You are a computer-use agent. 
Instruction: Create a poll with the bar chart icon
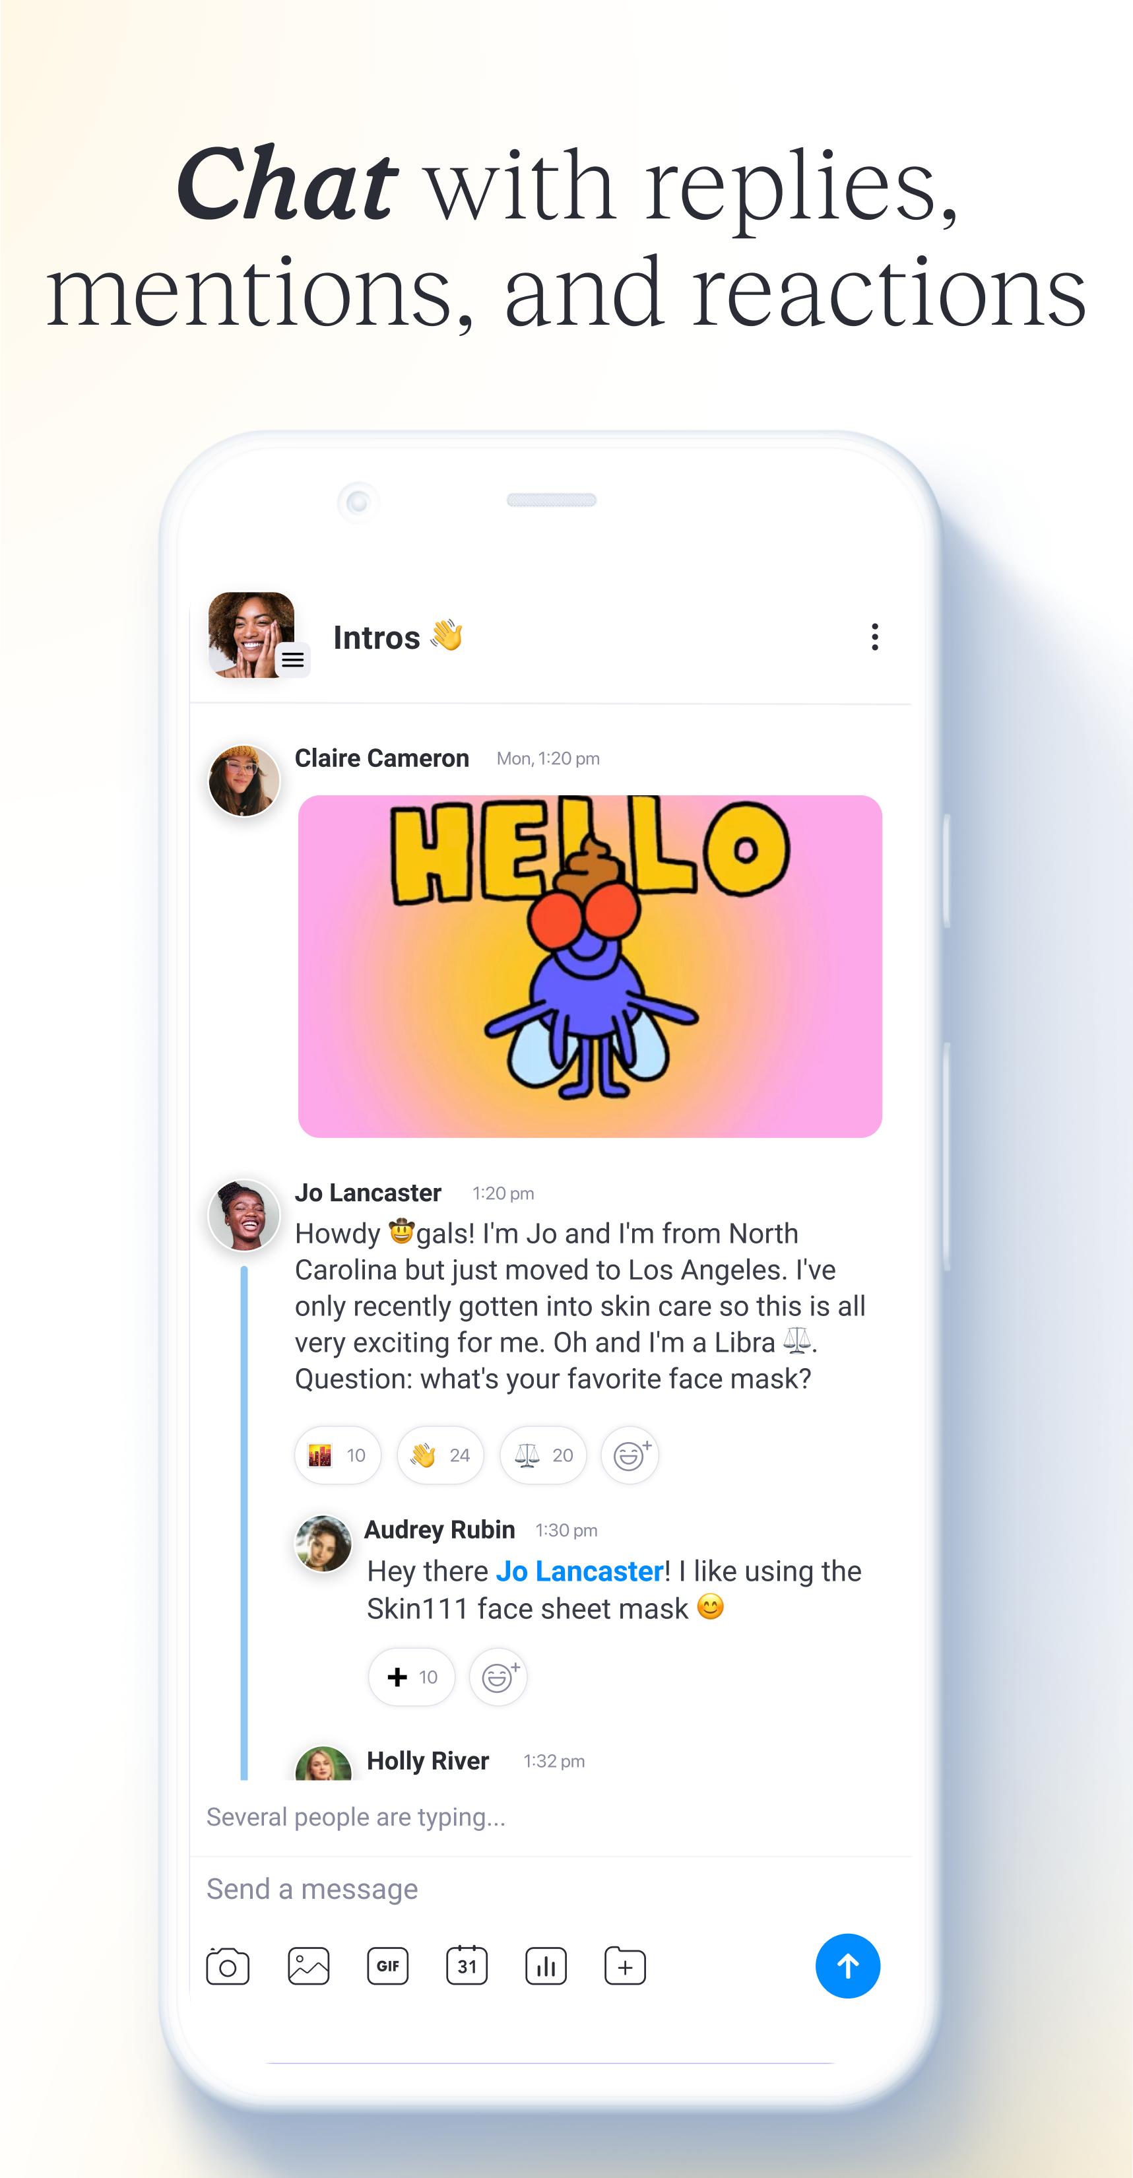coord(546,1967)
